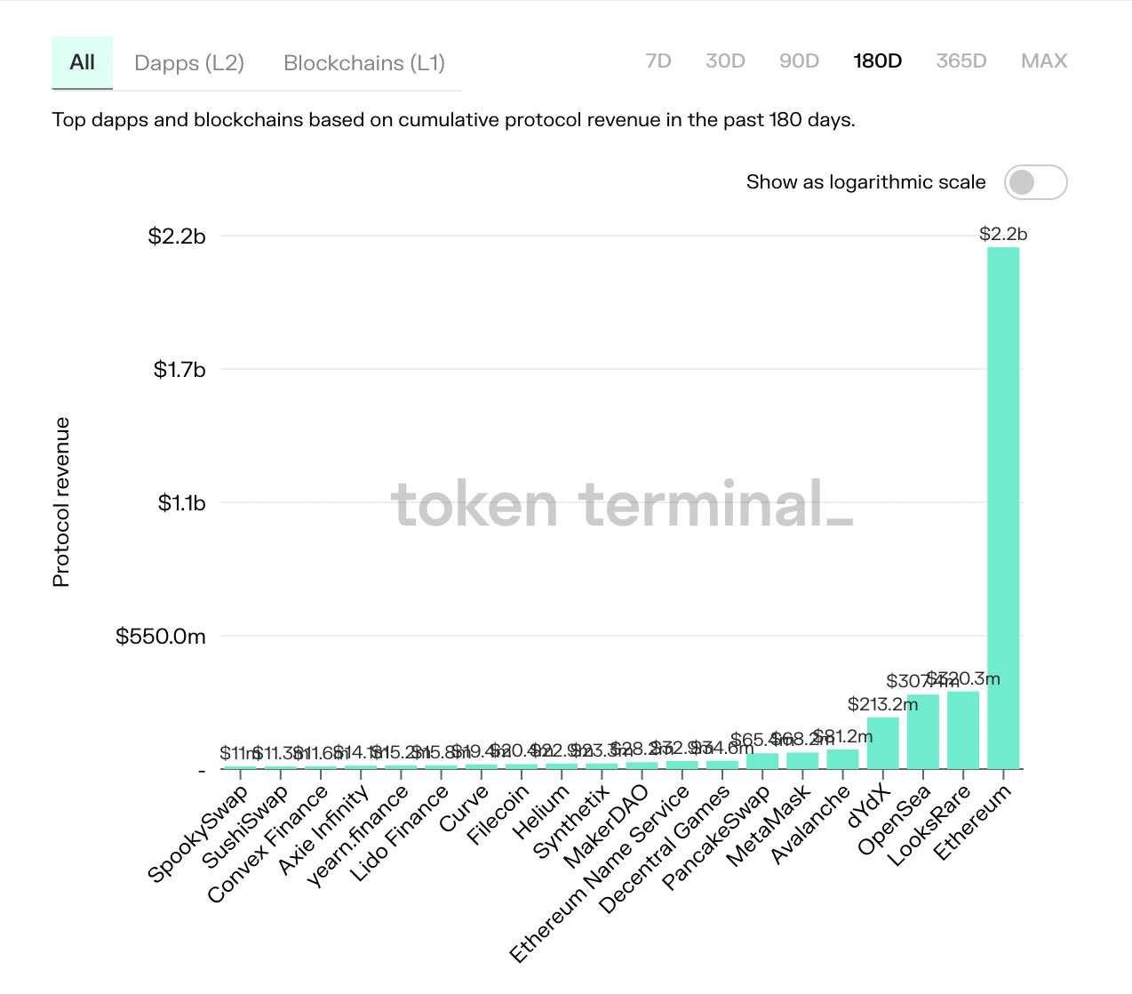Select the 365D time range
The image size is (1132, 994).
click(x=961, y=60)
